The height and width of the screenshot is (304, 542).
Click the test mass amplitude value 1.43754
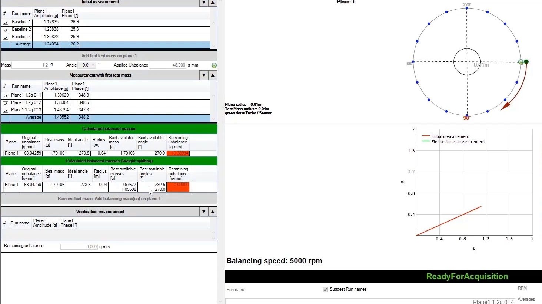[x=61, y=110]
